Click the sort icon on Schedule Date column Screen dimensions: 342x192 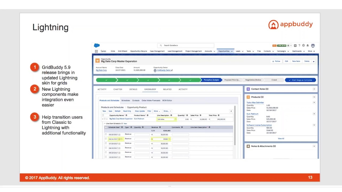[122, 127]
